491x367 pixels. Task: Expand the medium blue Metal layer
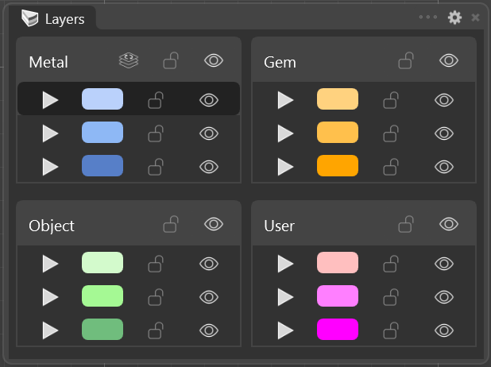pyautogui.click(x=50, y=133)
